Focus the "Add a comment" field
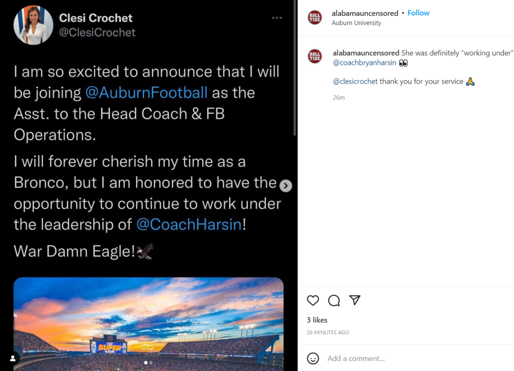The width and height of the screenshot is (514, 371). point(401,358)
